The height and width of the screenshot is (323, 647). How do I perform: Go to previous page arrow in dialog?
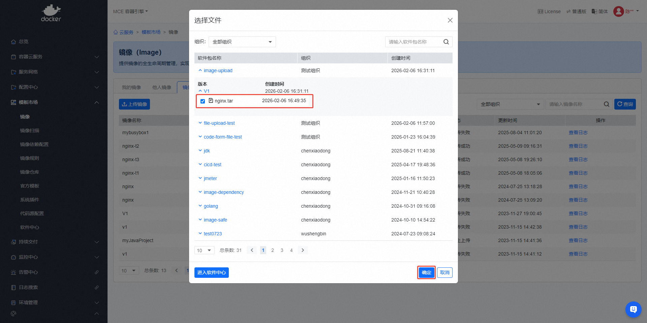[252, 250]
